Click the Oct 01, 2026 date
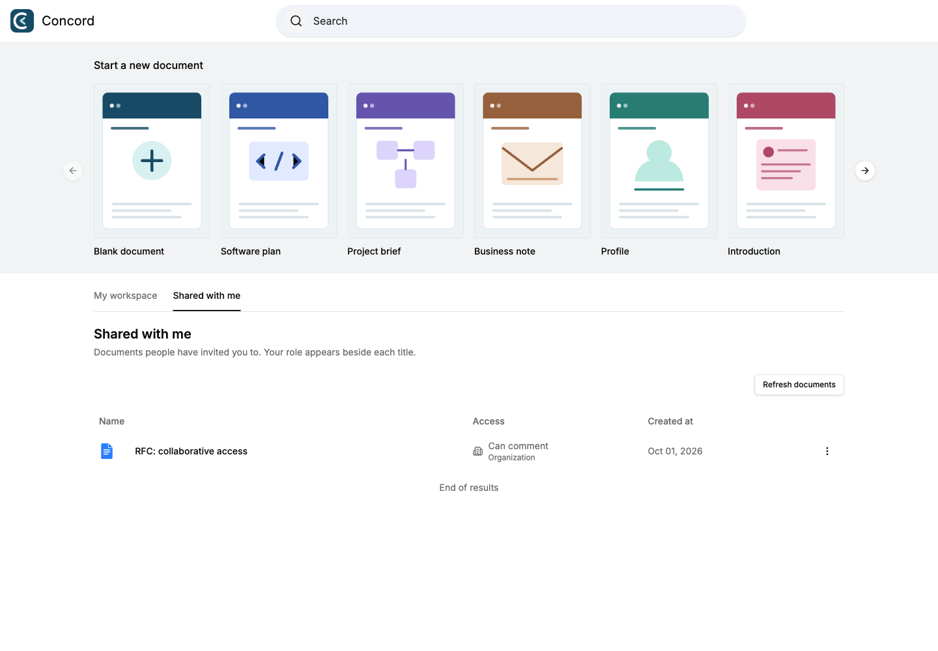 (675, 451)
